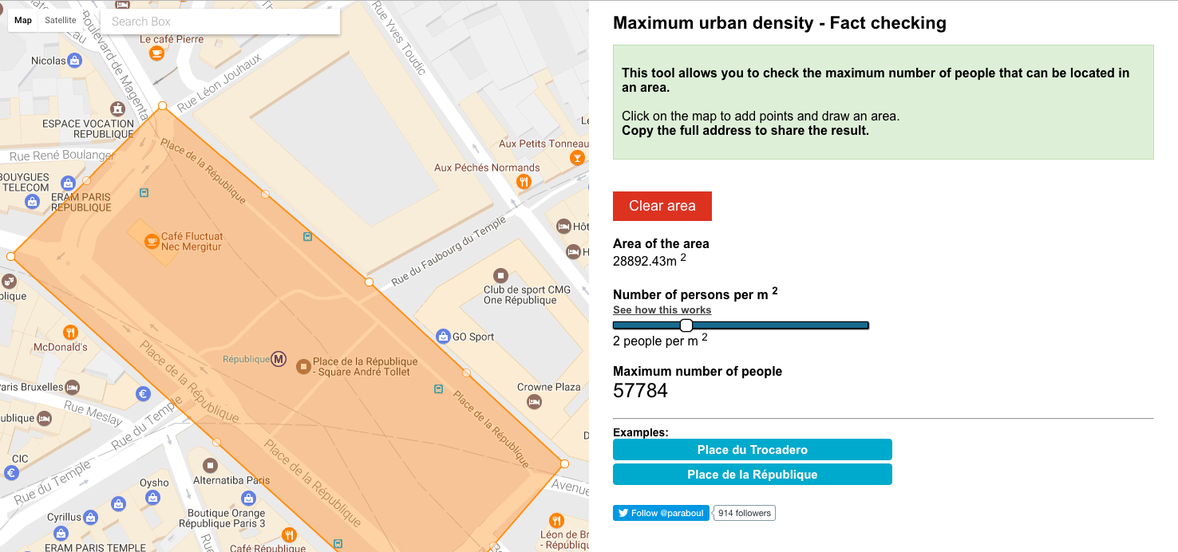Click the euro ATM icon near Rue Meslay
This screenshot has height=552, width=1178.
(x=142, y=392)
